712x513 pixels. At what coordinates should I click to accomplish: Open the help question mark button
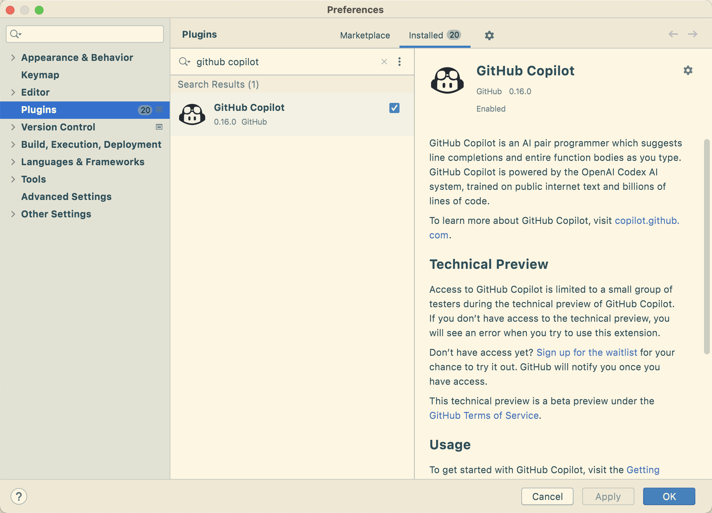(x=19, y=496)
